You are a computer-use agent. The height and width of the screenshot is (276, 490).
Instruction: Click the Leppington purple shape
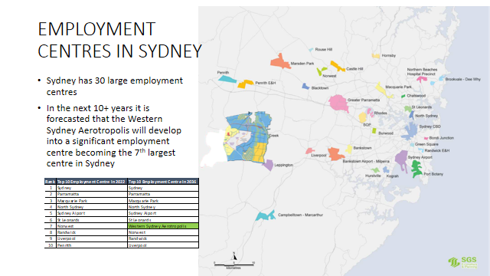tap(268, 165)
